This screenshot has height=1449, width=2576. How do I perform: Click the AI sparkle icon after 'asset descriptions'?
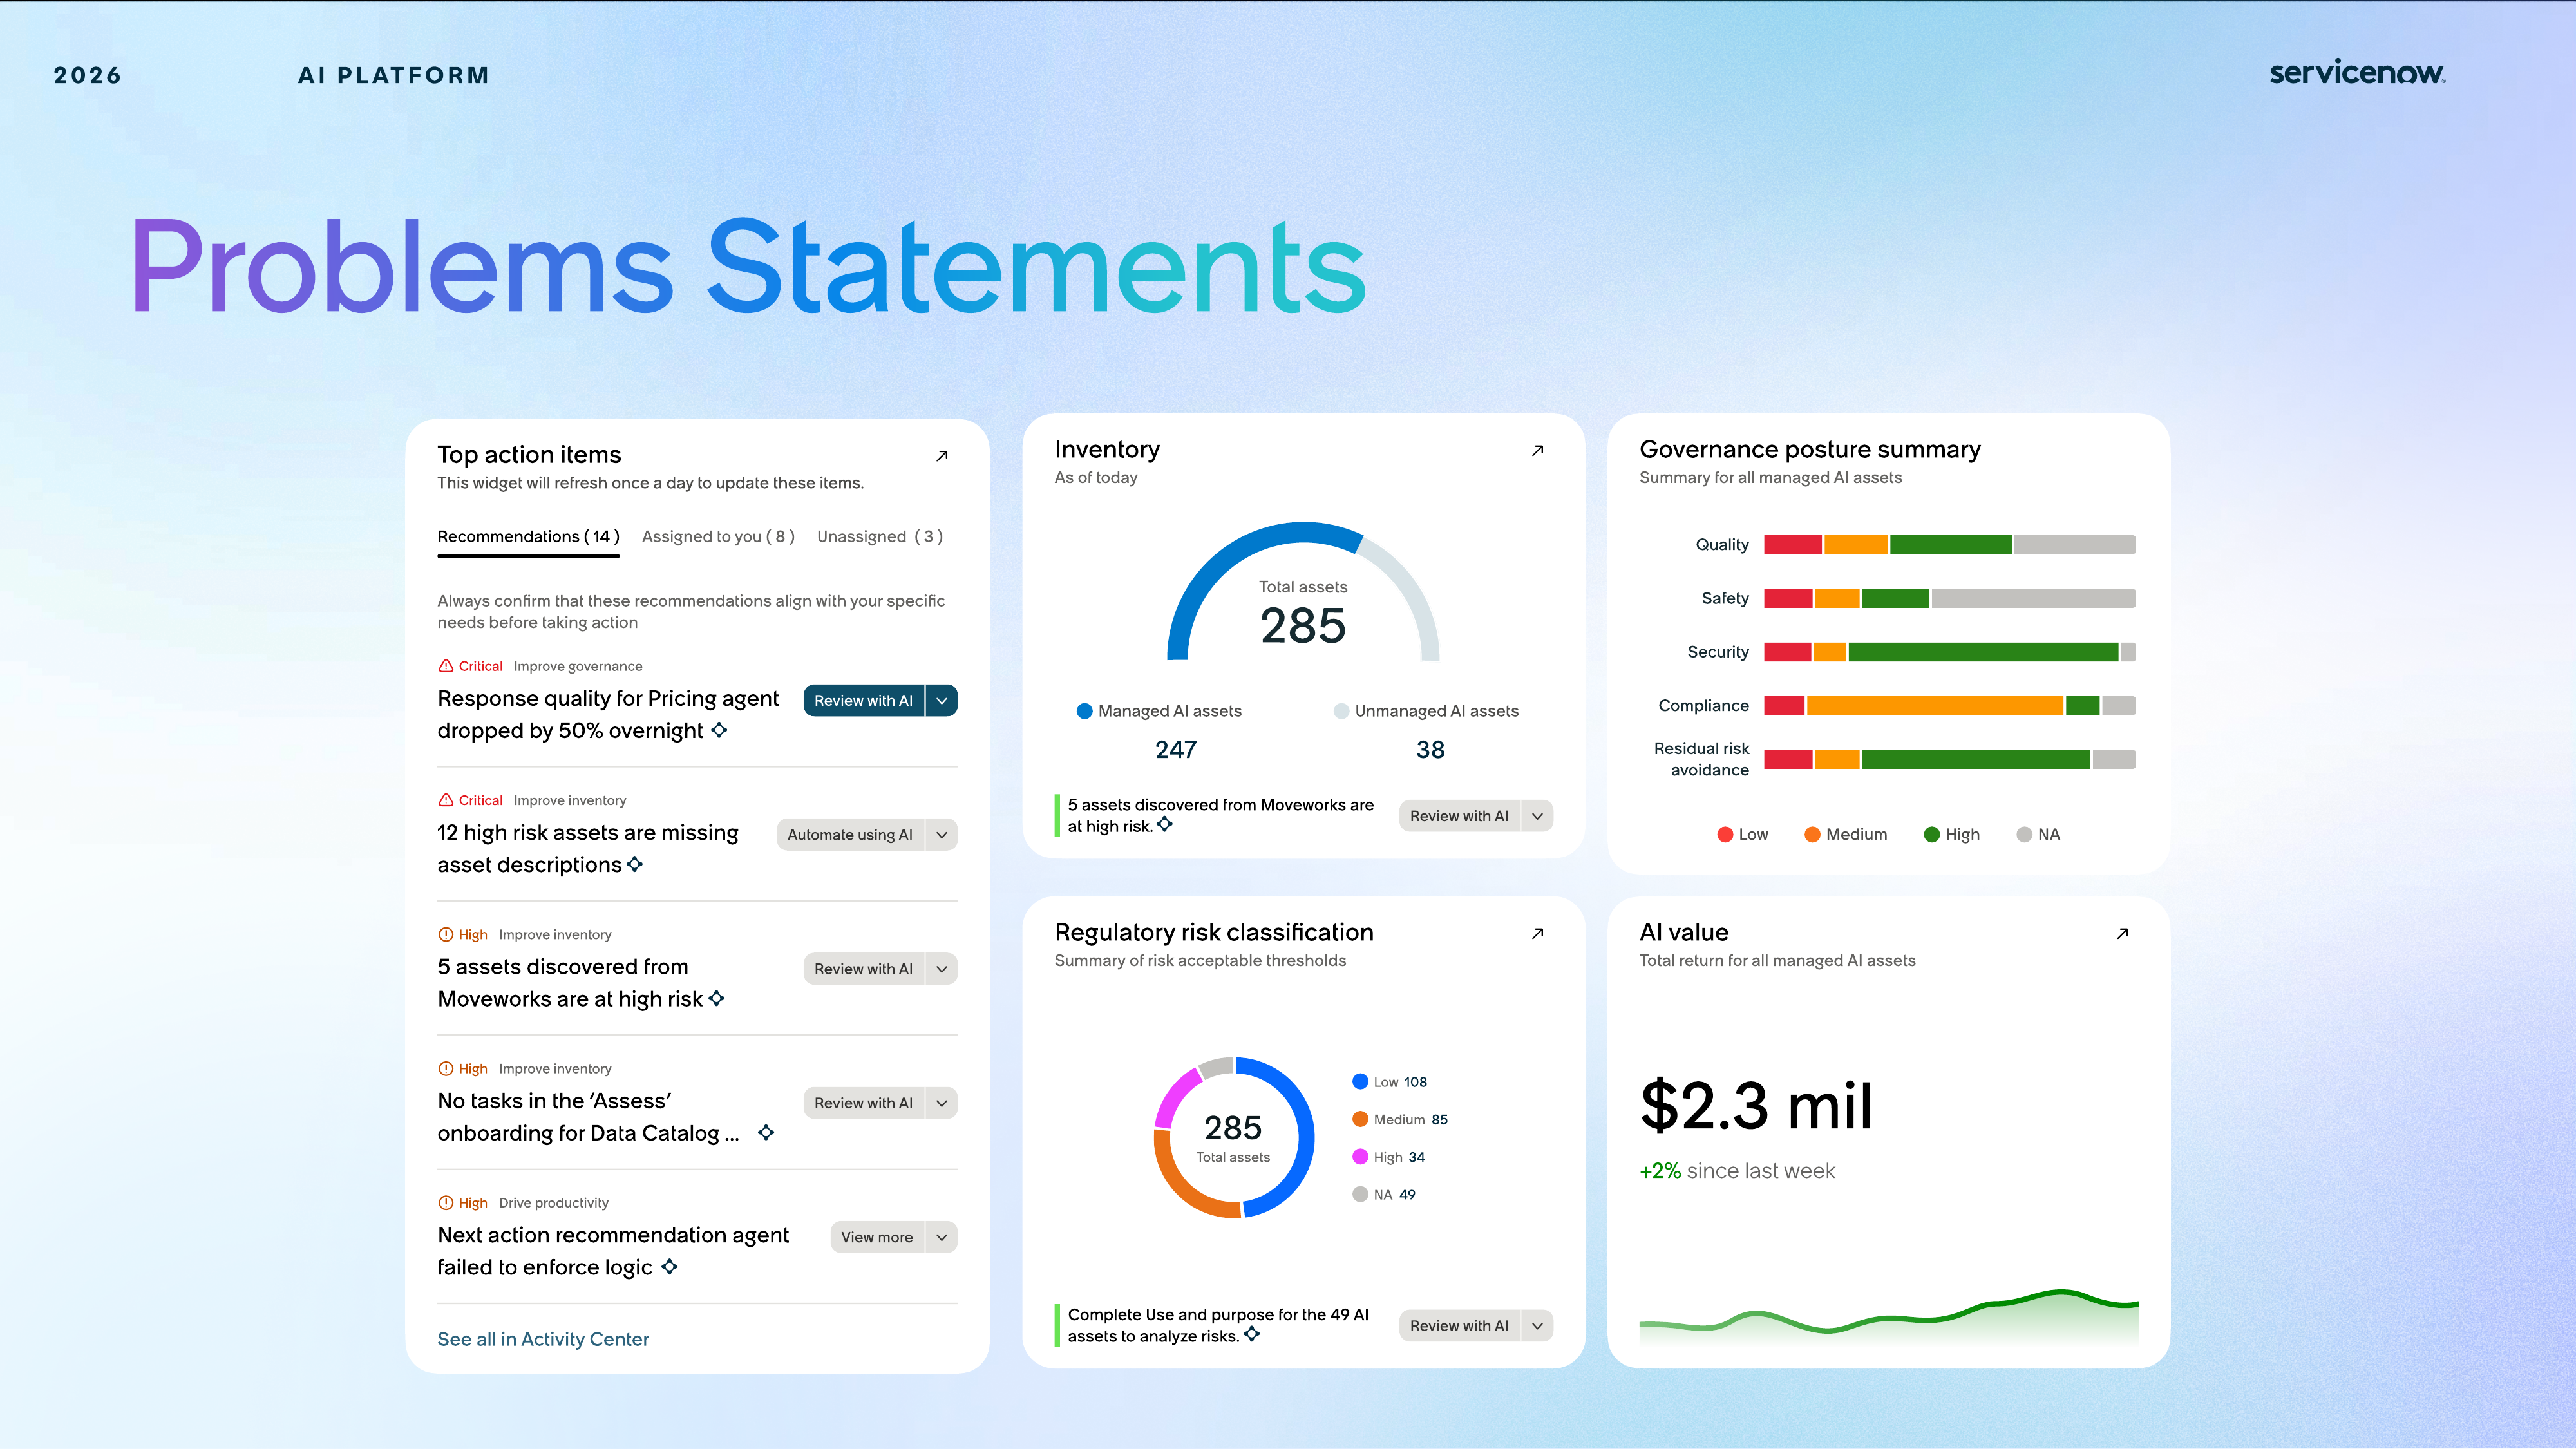click(635, 864)
